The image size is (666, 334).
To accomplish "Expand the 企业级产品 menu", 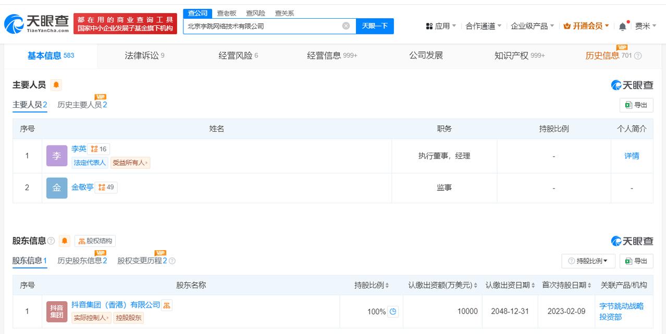I will tap(532, 26).
